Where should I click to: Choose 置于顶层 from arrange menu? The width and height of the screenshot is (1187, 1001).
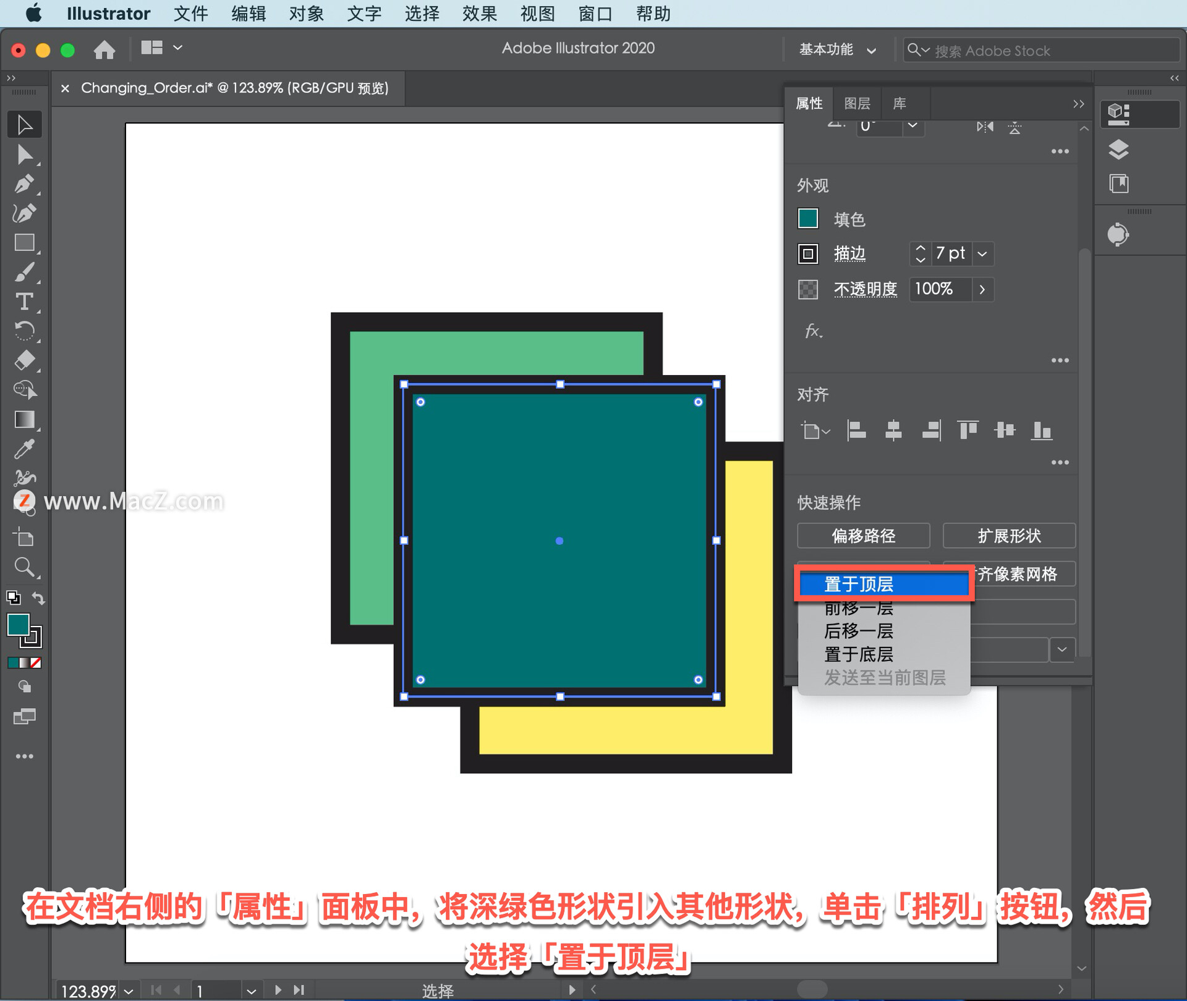pyautogui.click(x=884, y=584)
